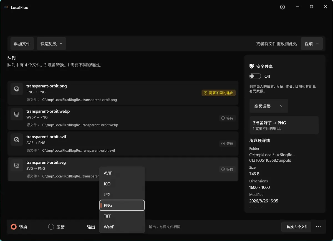This screenshot has width=333, height=241.
Task: Click the AVIF → PNG conversion label
Action: point(36,143)
